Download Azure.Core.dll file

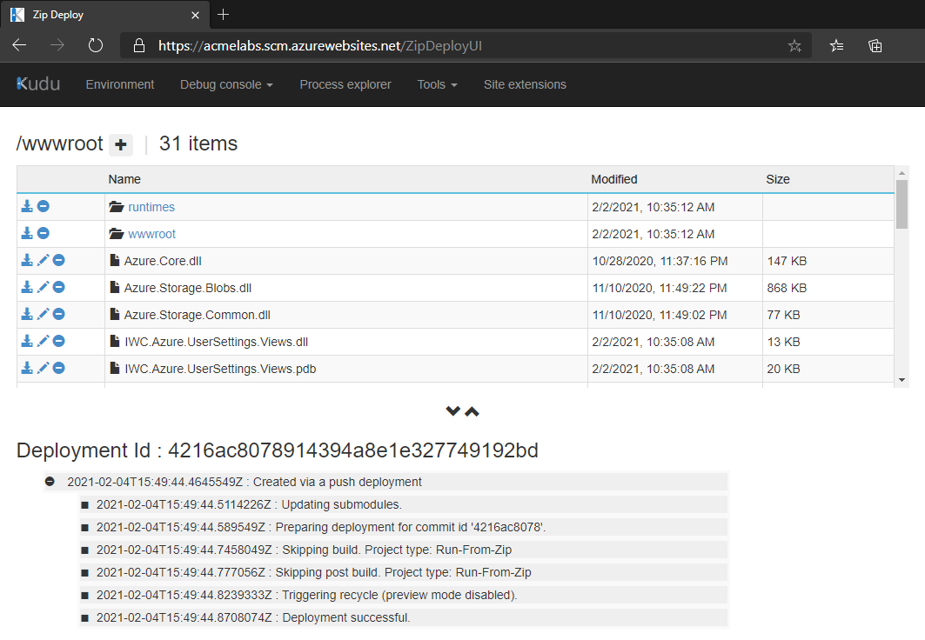click(x=27, y=261)
